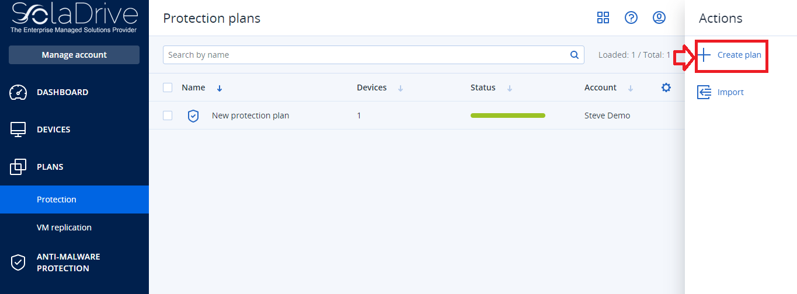Click the Anti-Malware shield icon
The image size is (797, 294).
(x=19, y=262)
